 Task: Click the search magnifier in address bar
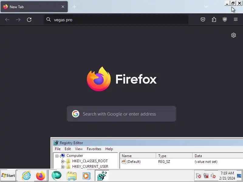point(49,19)
